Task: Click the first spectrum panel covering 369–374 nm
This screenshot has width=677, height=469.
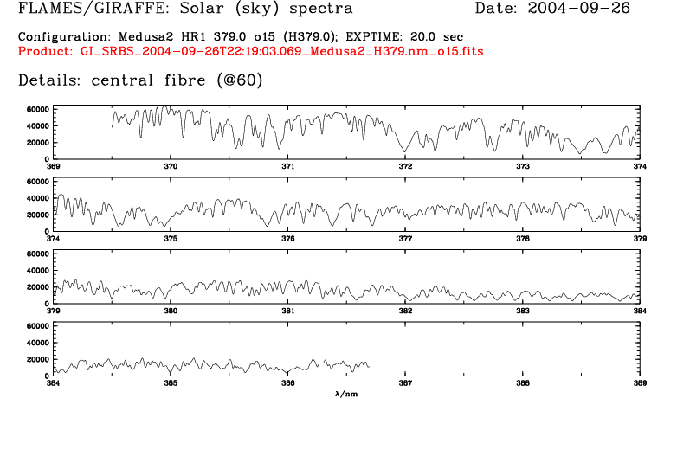Action: (x=346, y=132)
